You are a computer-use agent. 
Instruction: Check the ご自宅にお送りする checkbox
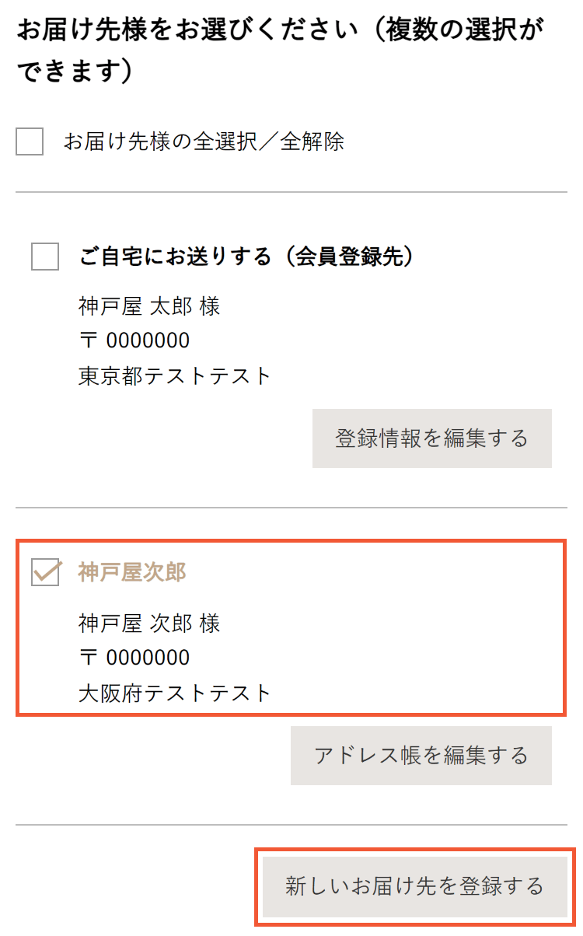(x=45, y=257)
